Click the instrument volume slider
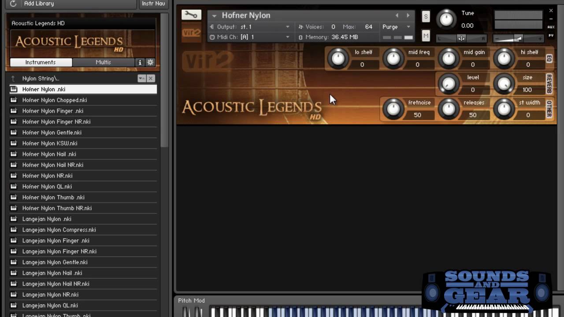 tap(518, 38)
